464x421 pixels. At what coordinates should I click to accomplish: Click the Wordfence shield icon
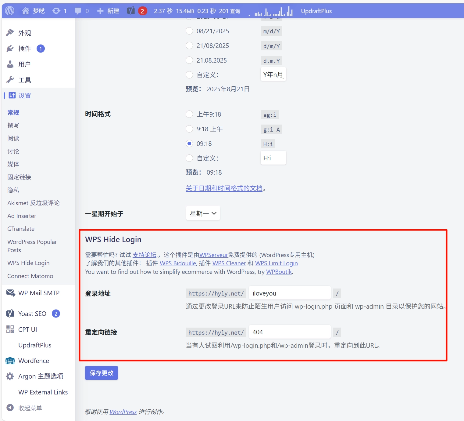[10, 361]
